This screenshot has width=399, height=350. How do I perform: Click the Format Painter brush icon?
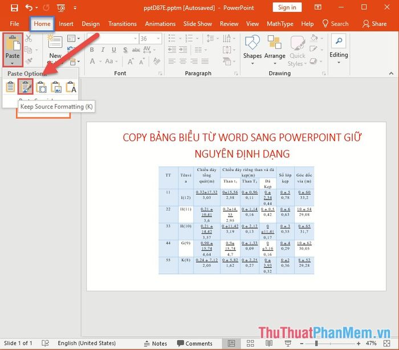pos(28,61)
